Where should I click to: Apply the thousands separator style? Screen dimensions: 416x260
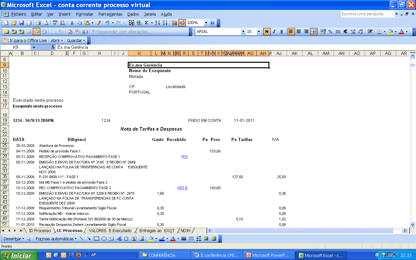tap(338, 32)
